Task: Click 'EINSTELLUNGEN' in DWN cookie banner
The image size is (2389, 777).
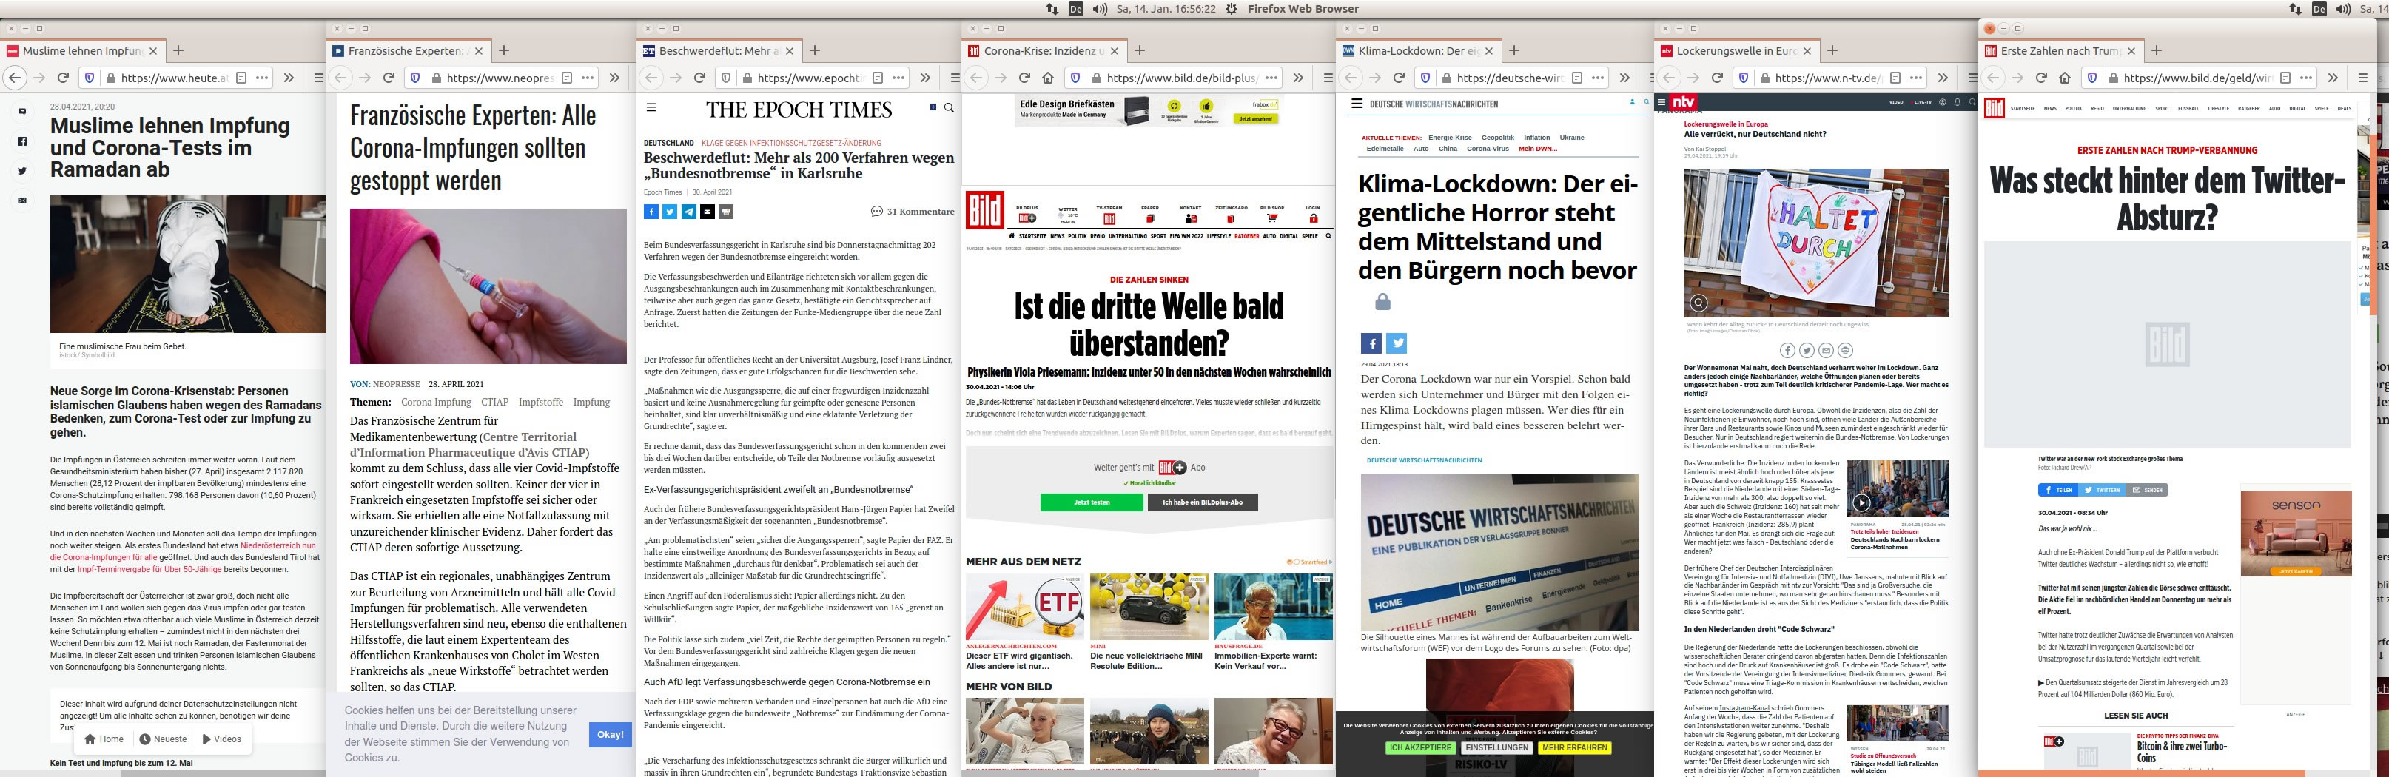Action: 1497,747
